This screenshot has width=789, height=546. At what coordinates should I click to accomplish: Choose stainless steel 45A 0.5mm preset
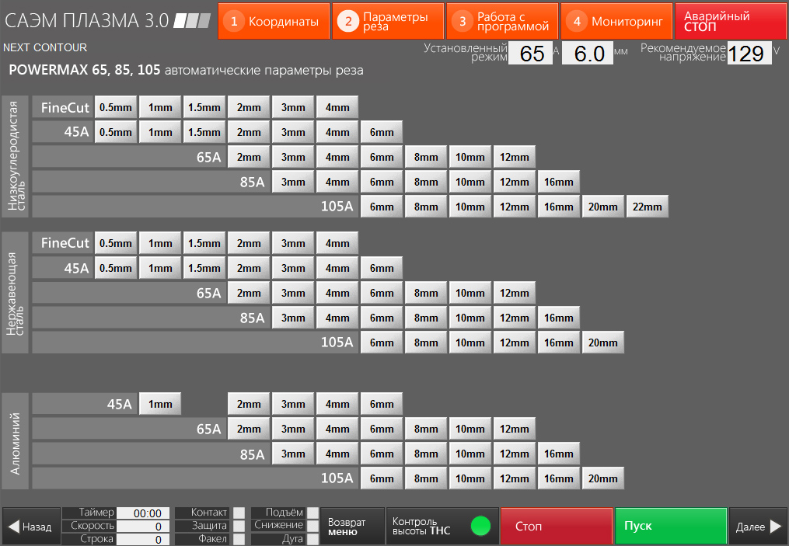click(x=116, y=268)
